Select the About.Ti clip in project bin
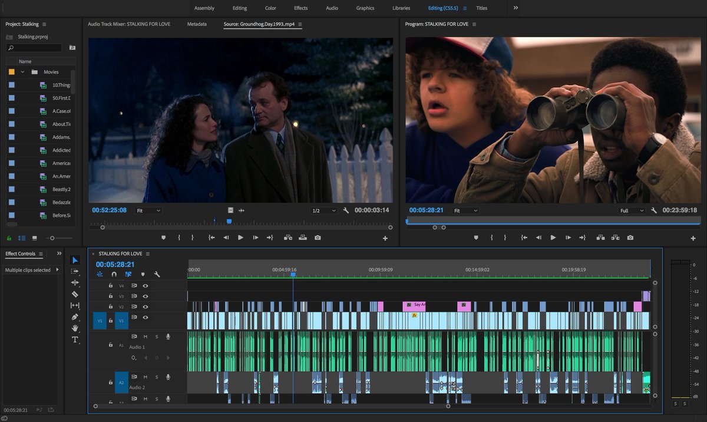 (61, 124)
